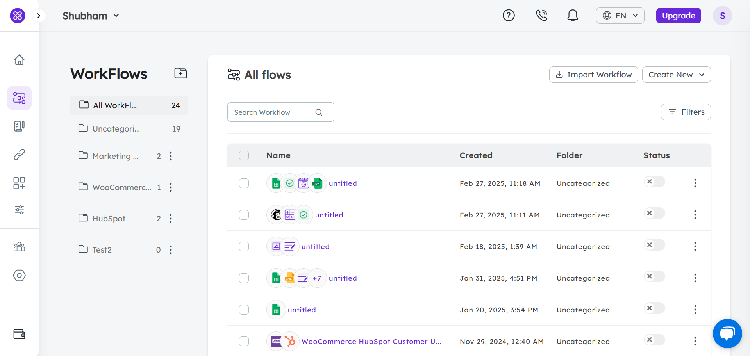The width and height of the screenshot is (750, 356).
Task: Enable status toggle for 11:11 AM workflow
Action: coord(654,213)
